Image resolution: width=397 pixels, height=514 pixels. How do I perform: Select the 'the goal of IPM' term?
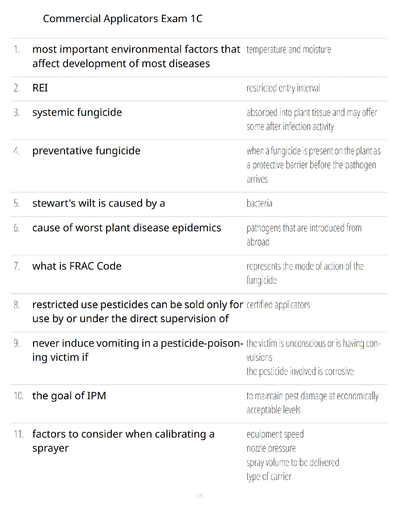pyautogui.click(x=69, y=396)
